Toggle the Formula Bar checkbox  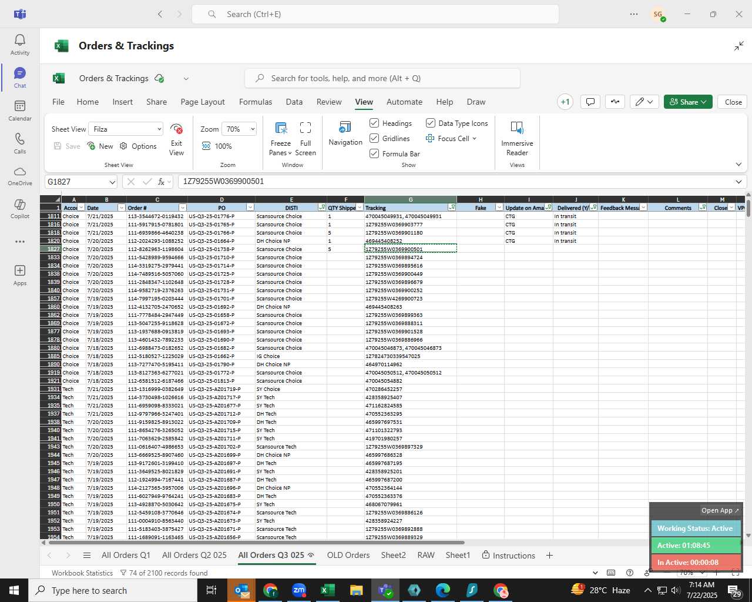pos(374,153)
